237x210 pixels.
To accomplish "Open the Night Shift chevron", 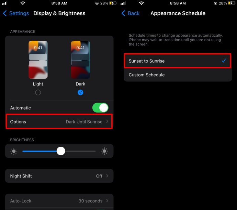I will pos(107,176).
